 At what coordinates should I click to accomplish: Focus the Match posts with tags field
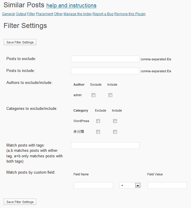105,145
